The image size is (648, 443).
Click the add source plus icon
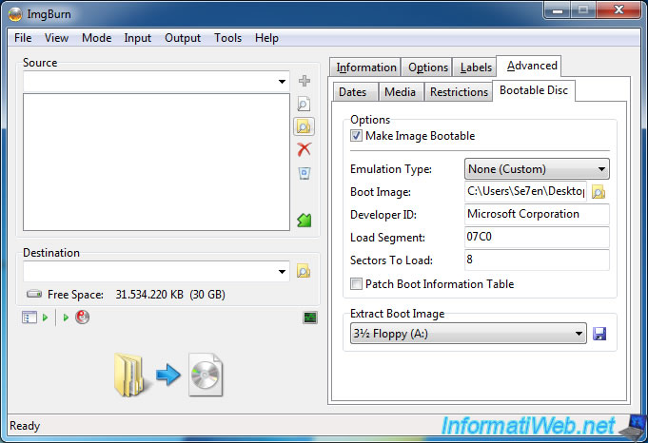[304, 82]
